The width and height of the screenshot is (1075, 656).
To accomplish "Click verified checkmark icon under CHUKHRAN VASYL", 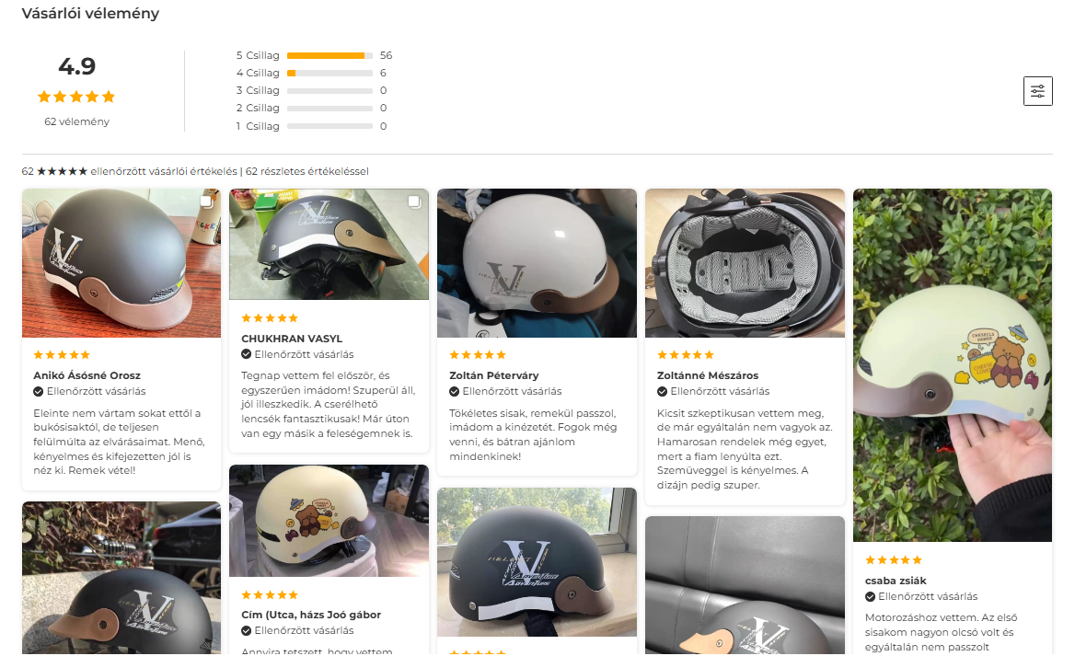I will coord(247,354).
